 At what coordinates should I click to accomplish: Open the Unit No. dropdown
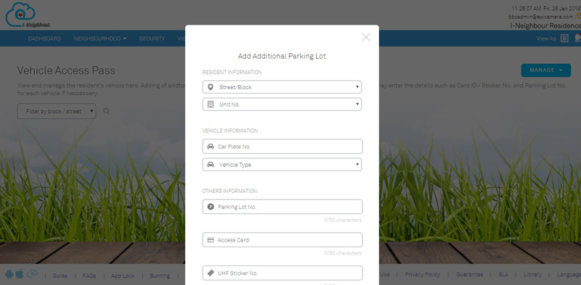(x=282, y=104)
